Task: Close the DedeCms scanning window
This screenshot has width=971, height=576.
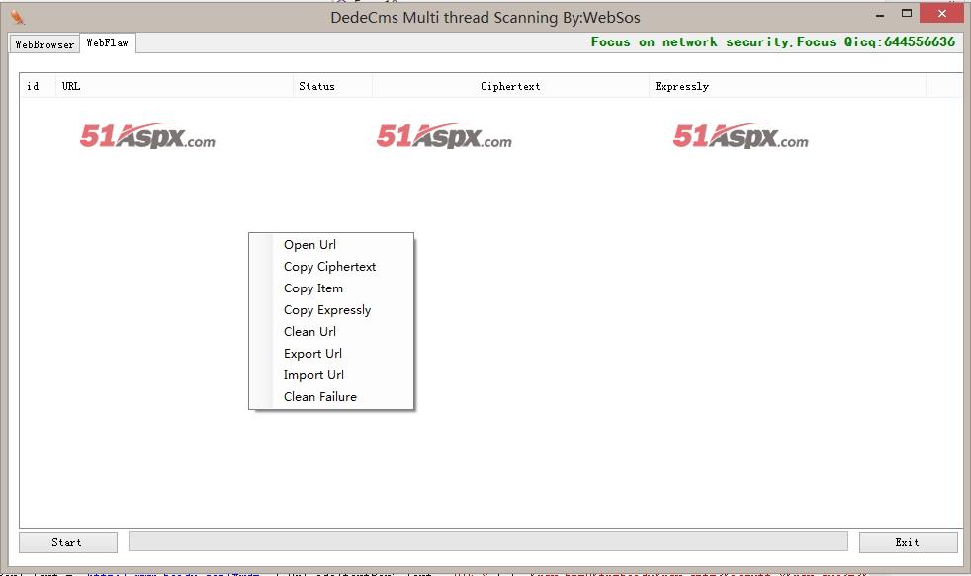Action: tap(942, 13)
